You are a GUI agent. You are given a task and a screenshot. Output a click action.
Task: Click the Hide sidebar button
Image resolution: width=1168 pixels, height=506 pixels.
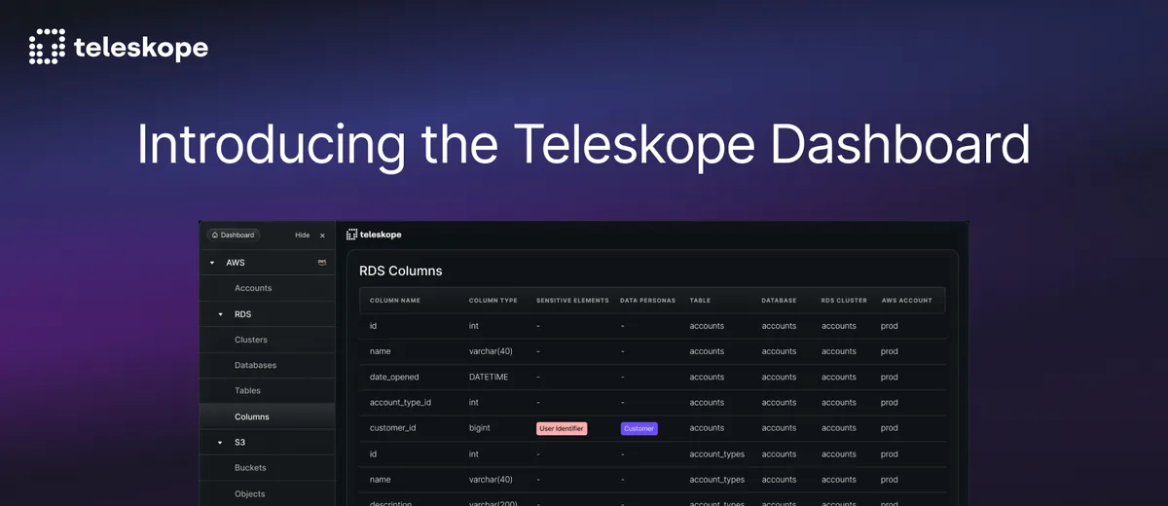[x=303, y=235]
